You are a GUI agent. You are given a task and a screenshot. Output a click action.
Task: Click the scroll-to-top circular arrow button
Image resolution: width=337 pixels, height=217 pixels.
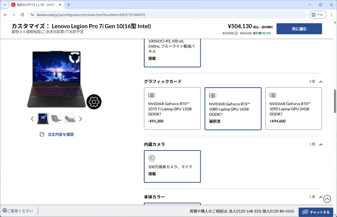pyautogui.click(x=327, y=199)
